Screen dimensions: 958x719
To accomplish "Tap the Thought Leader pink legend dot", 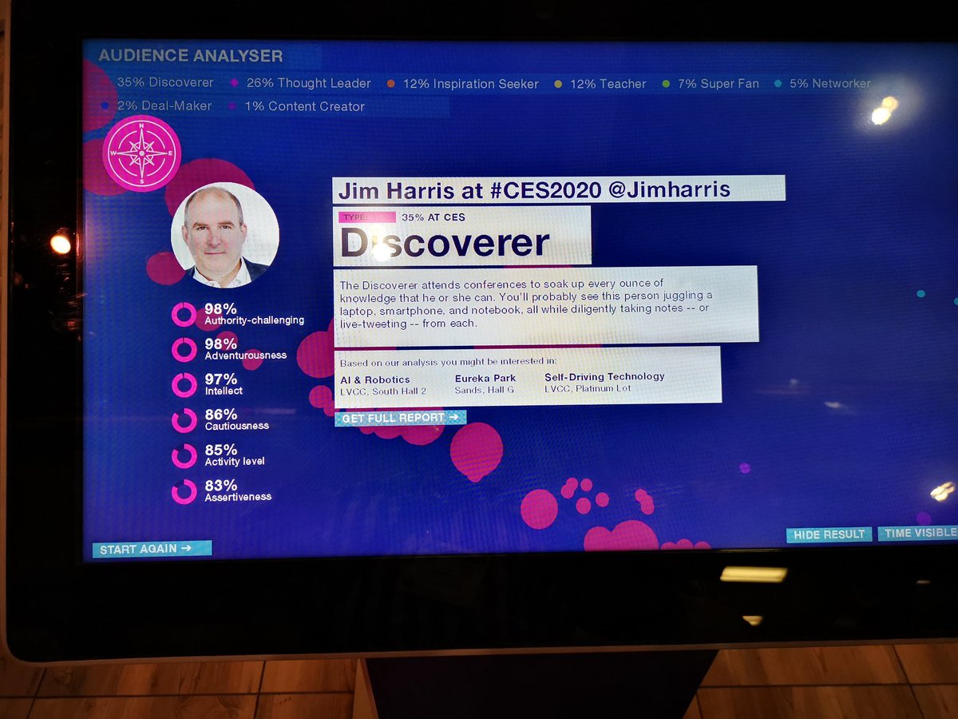I will 235,83.
